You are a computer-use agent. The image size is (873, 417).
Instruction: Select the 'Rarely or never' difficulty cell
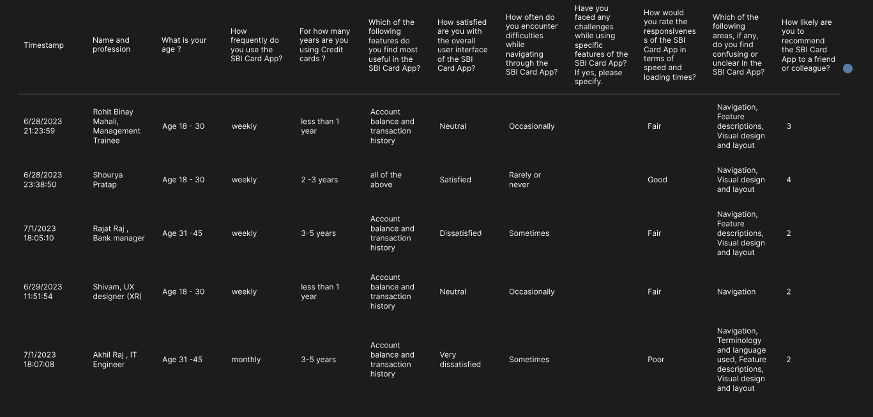(525, 180)
